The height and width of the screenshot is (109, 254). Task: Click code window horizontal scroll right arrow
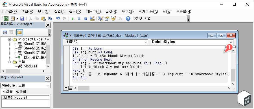click(x=229, y=88)
